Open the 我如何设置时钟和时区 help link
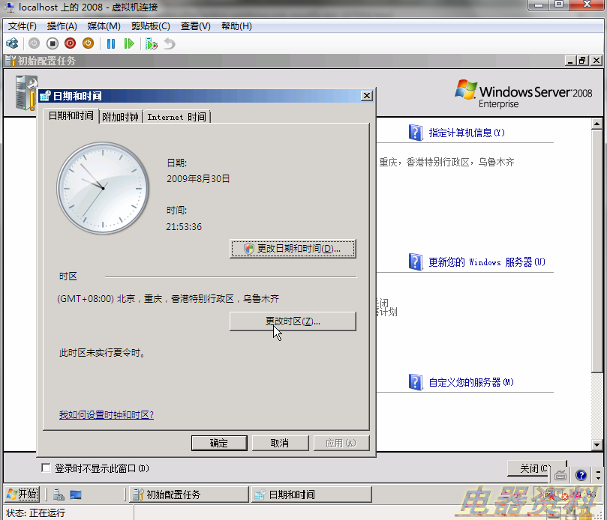This screenshot has width=607, height=520. point(107,414)
